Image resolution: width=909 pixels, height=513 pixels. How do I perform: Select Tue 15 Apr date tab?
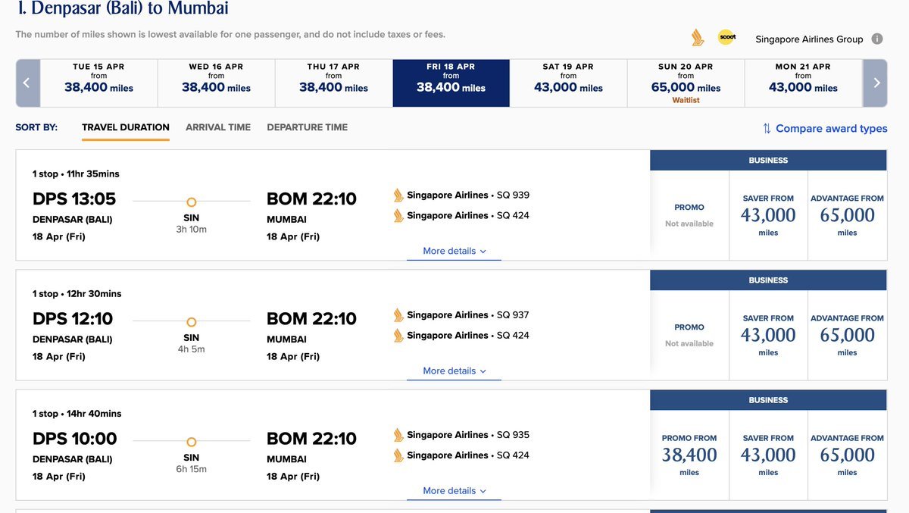click(x=98, y=83)
